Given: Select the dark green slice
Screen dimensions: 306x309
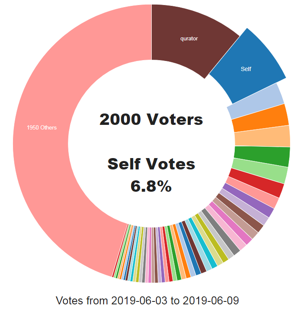Looking at the screenshot, I should tap(262, 156).
